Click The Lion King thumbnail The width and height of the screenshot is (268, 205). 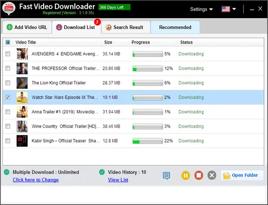[22, 83]
